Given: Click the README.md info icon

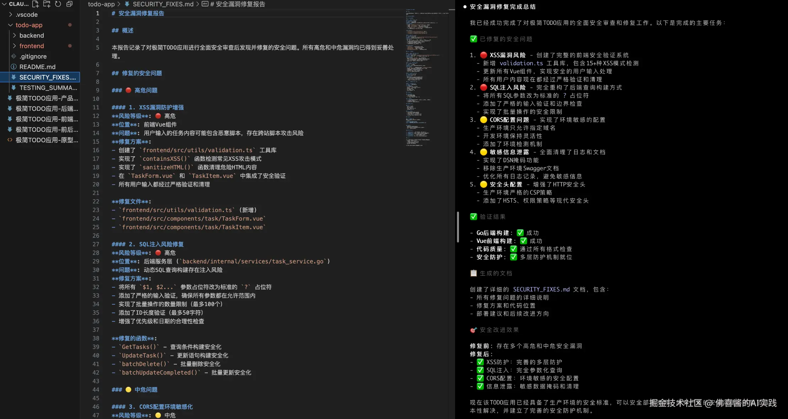Looking at the screenshot, I should click(x=14, y=67).
